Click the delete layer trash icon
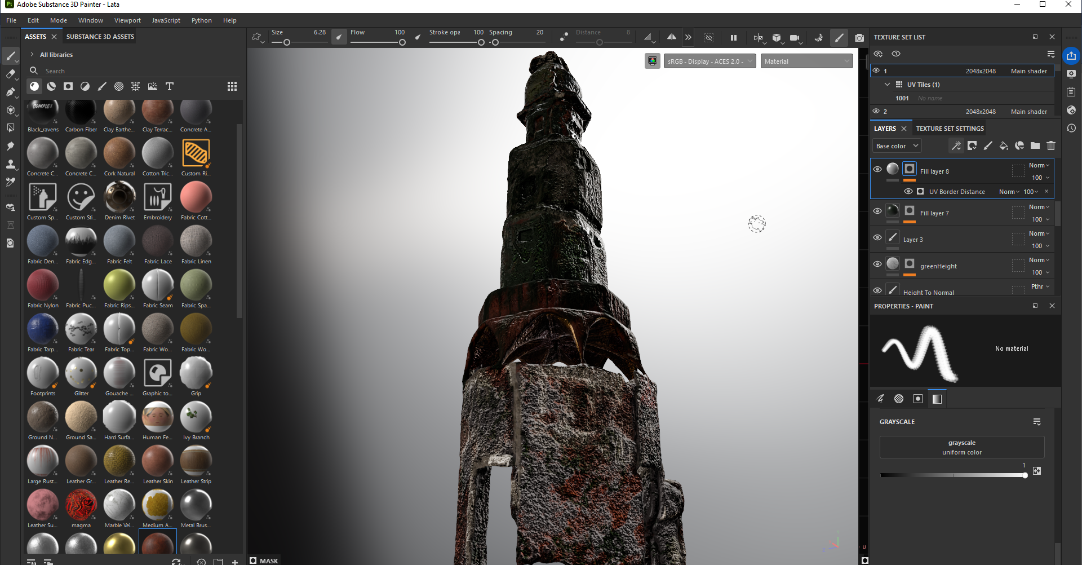 coord(1051,146)
